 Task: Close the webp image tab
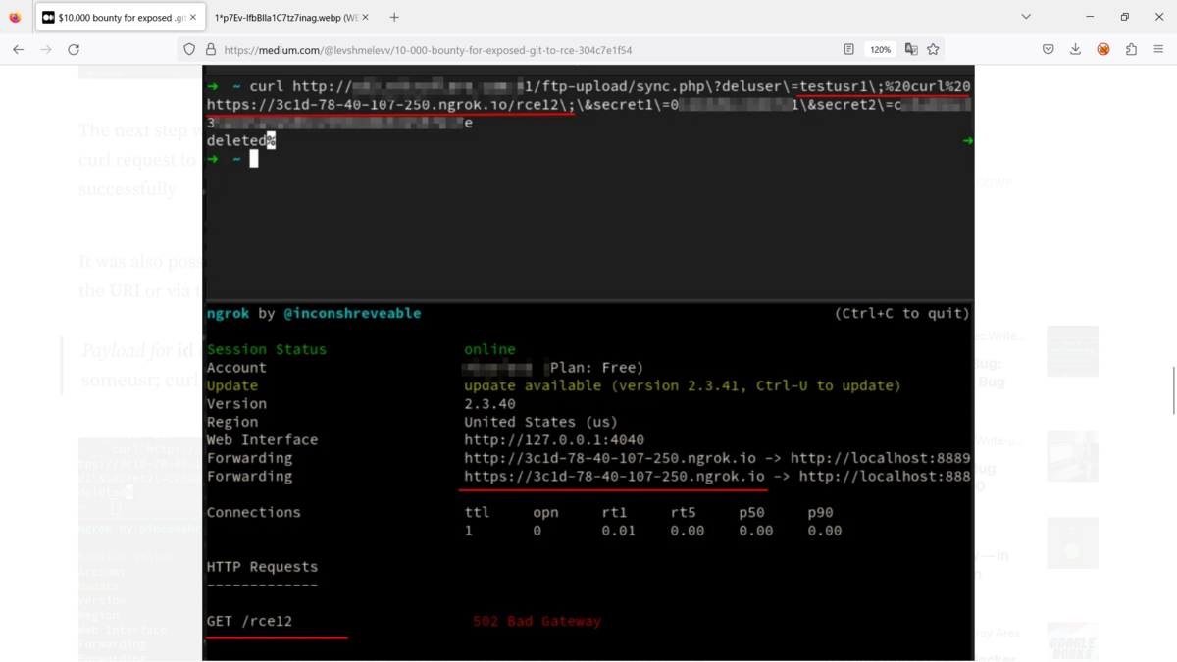pyautogui.click(x=365, y=17)
